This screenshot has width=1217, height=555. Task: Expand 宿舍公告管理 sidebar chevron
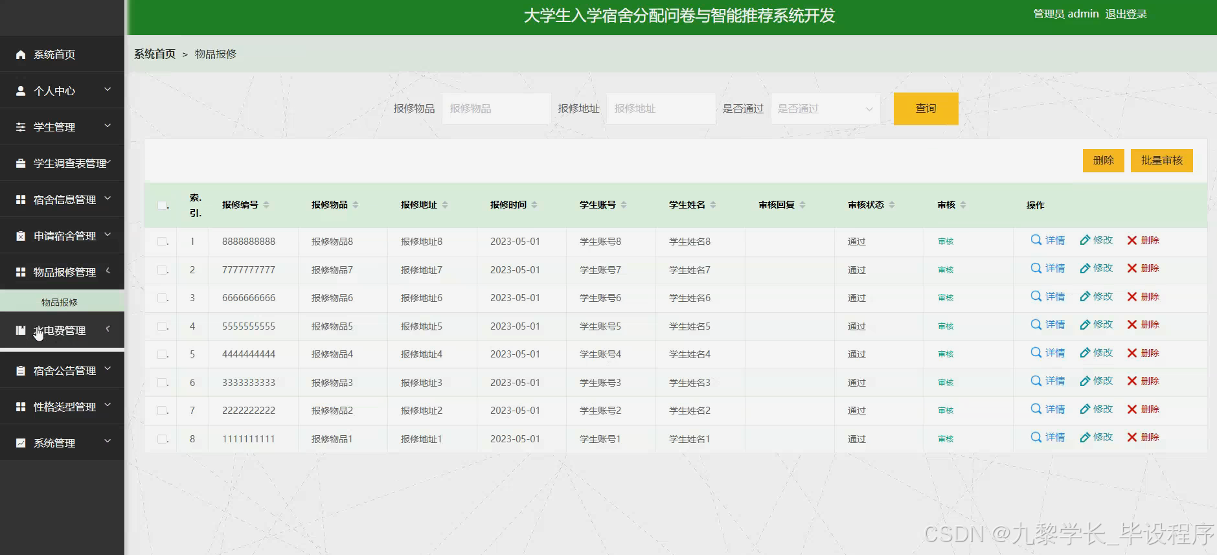point(108,369)
